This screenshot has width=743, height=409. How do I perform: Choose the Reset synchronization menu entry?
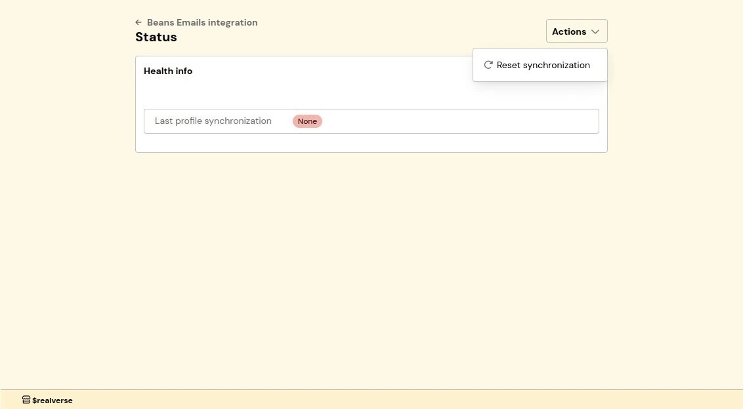point(543,65)
